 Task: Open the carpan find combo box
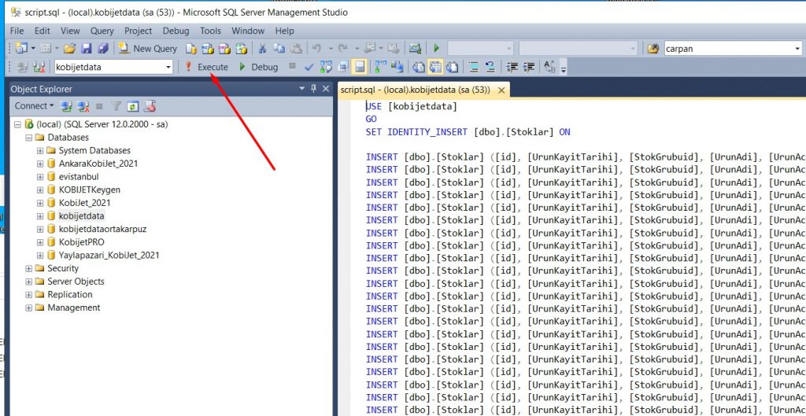pyautogui.click(x=733, y=48)
